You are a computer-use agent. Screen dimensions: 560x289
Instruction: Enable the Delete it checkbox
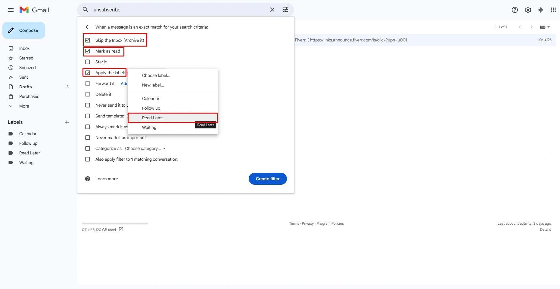88,94
